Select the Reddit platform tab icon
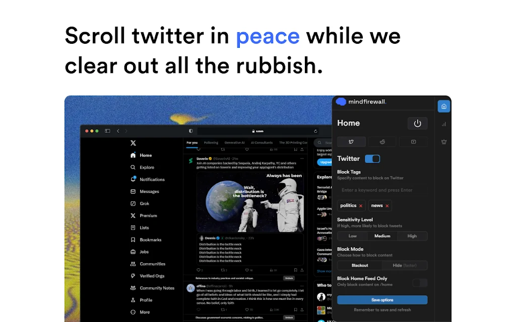516x322 pixels. coord(382,141)
